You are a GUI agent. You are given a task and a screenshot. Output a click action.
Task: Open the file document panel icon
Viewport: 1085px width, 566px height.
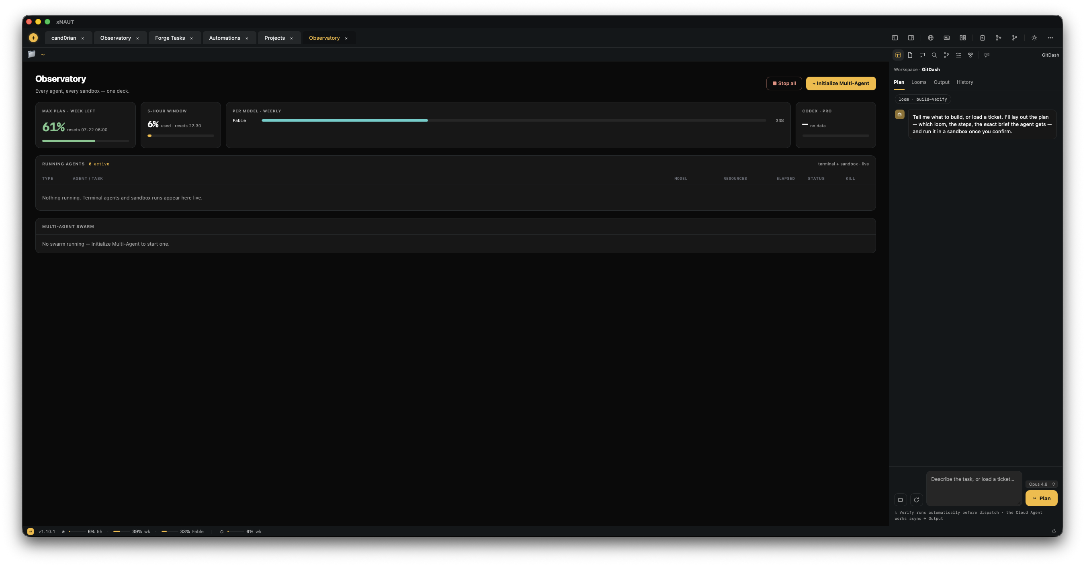910,55
